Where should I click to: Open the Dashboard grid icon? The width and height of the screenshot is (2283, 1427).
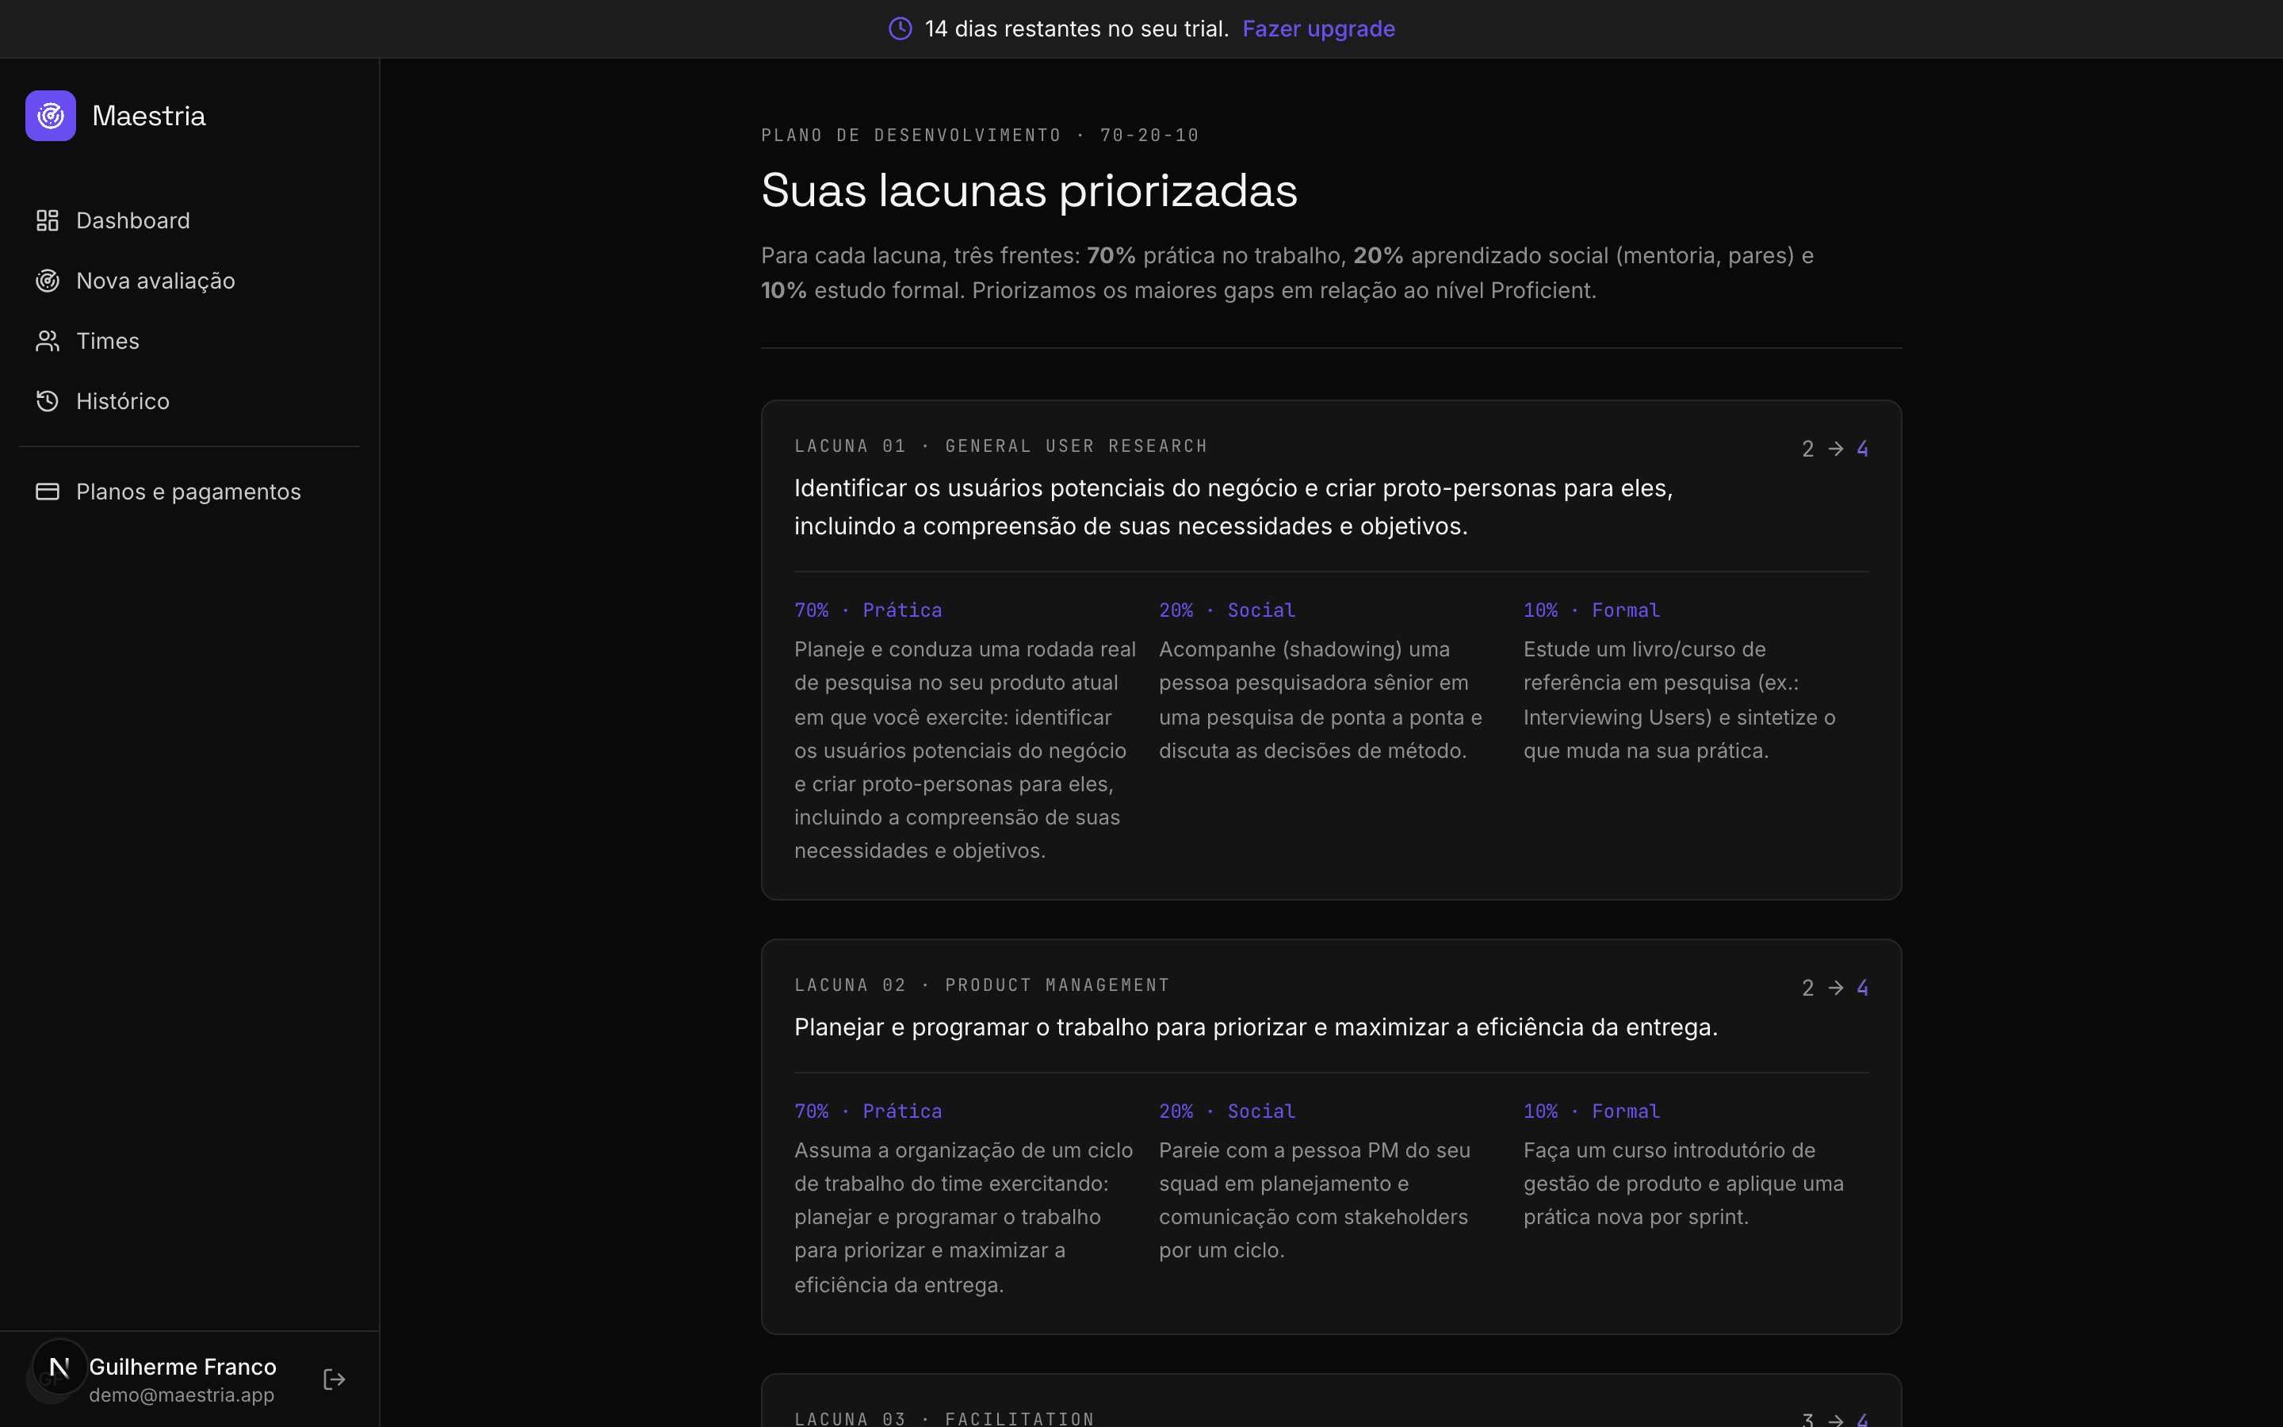point(48,221)
